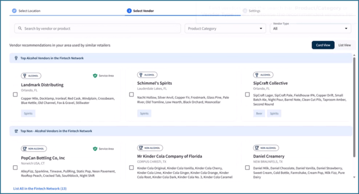Click Spirits tag on SipCraft Collective card
Image resolution: width=359 pixels, height=194 pixels.
tap(274, 113)
